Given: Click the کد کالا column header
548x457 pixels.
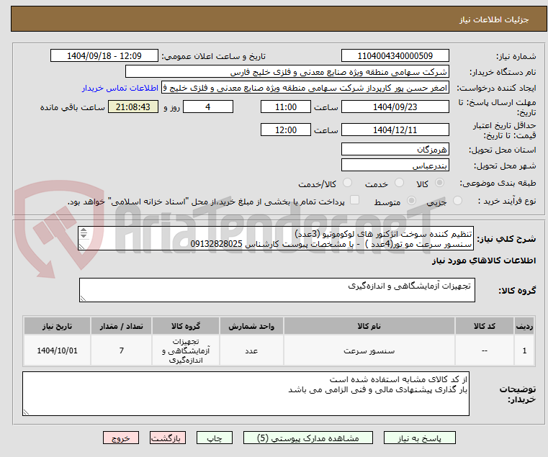Looking at the screenshot, I should pyautogui.click(x=485, y=326).
